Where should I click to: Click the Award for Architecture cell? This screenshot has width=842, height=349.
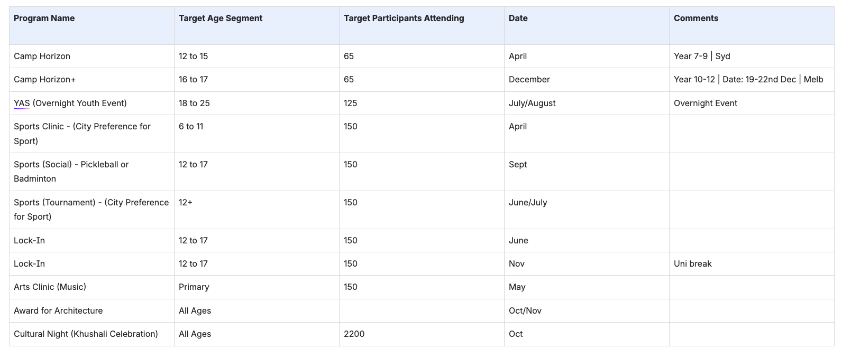click(x=58, y=311)
